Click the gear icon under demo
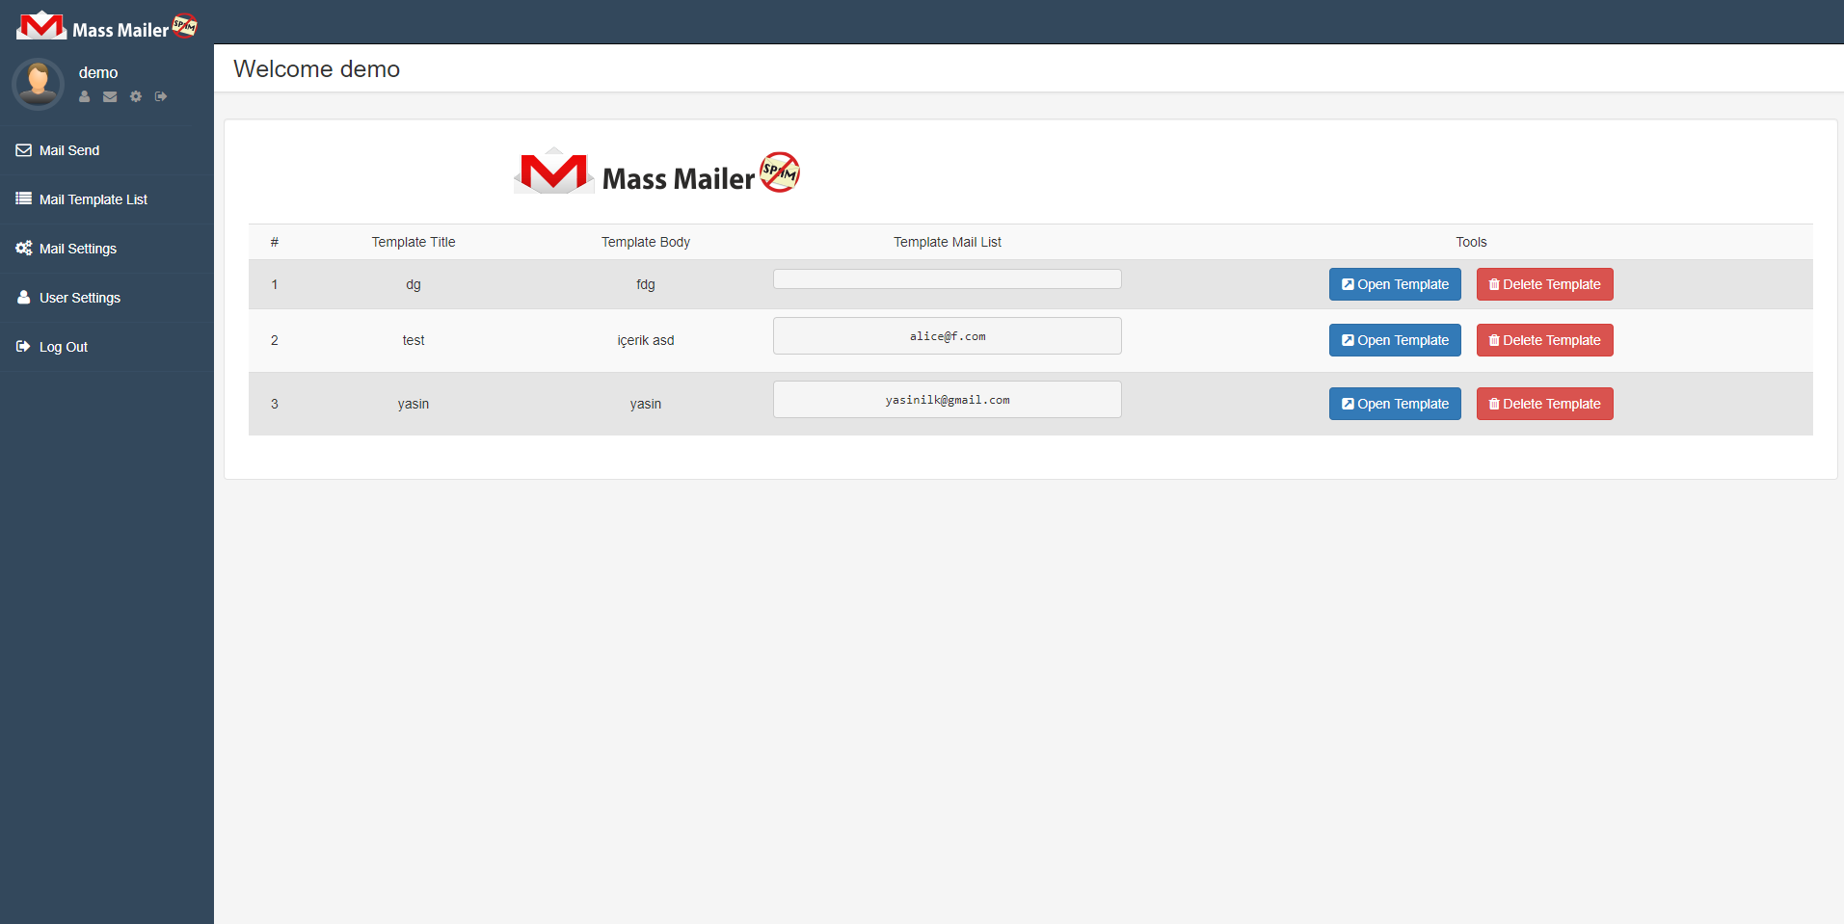Screen dimensions: 1844x924 point(136,96)
